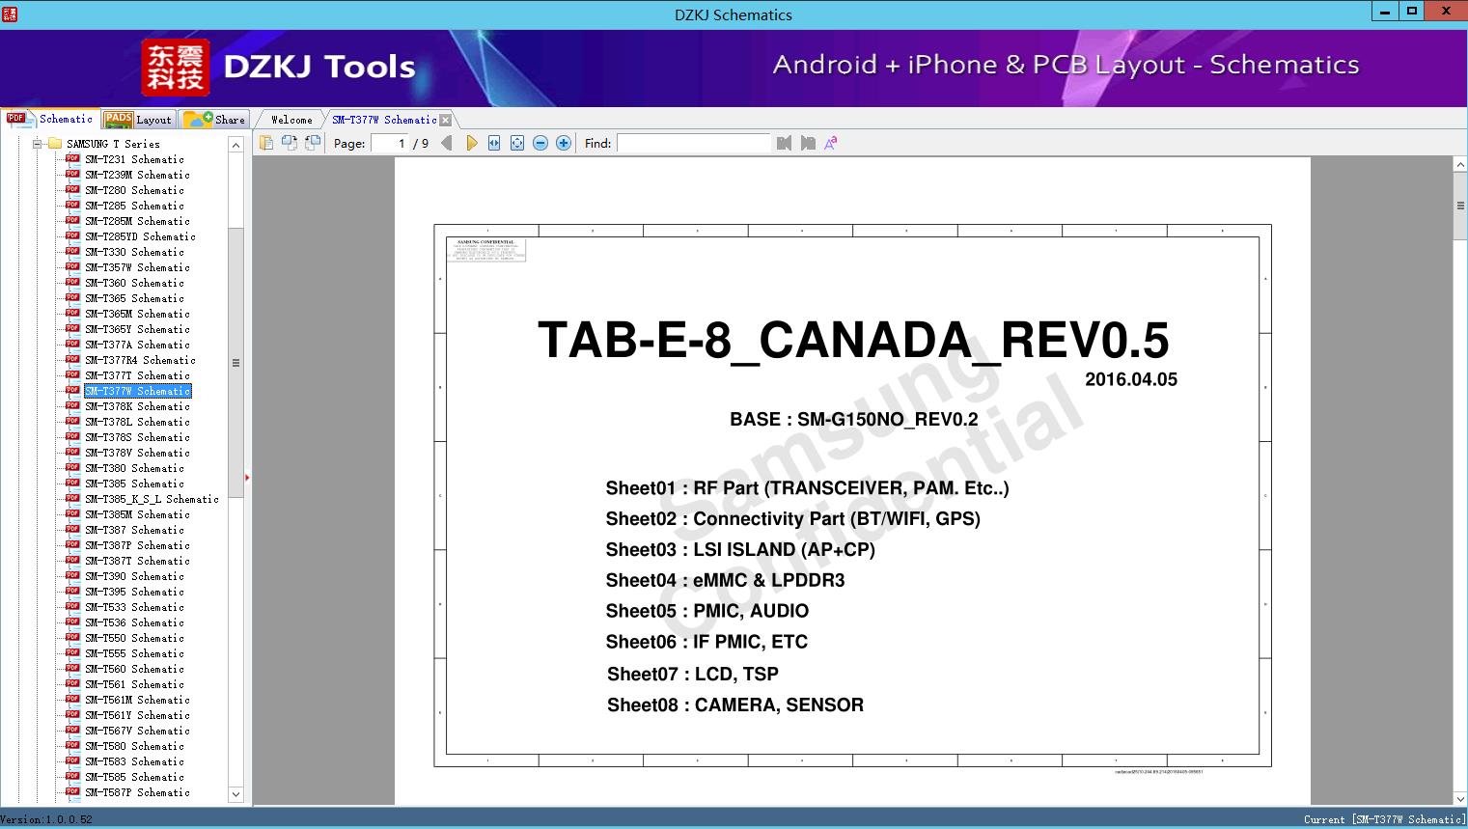Switch to the Schematic tab

[x=50, y=119]
